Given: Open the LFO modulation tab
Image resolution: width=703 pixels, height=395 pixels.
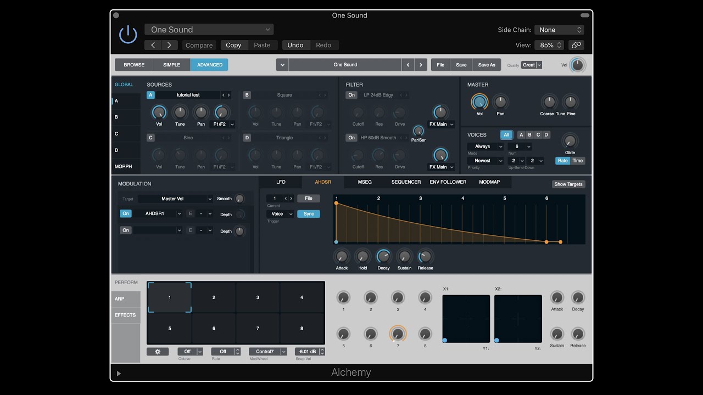Looking at the screenshot, I should (281, 182).
